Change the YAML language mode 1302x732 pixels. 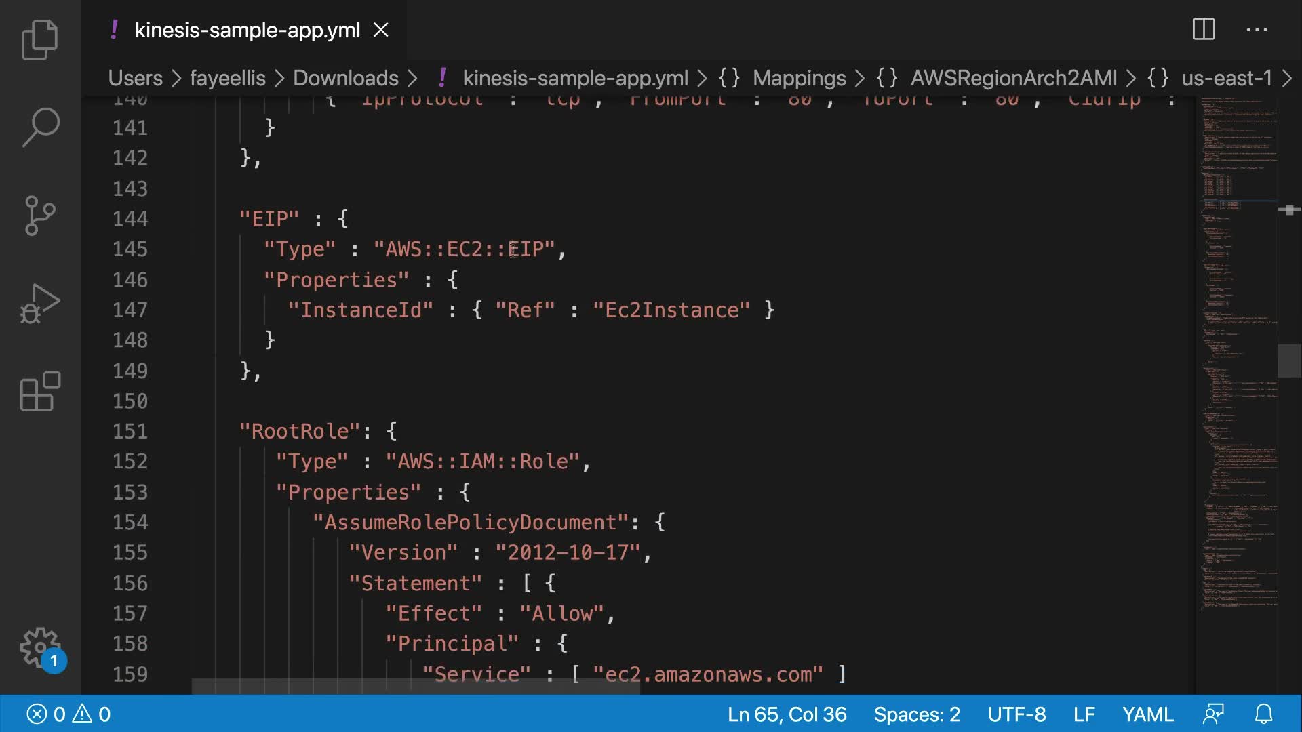click(x=1147, y=714)
